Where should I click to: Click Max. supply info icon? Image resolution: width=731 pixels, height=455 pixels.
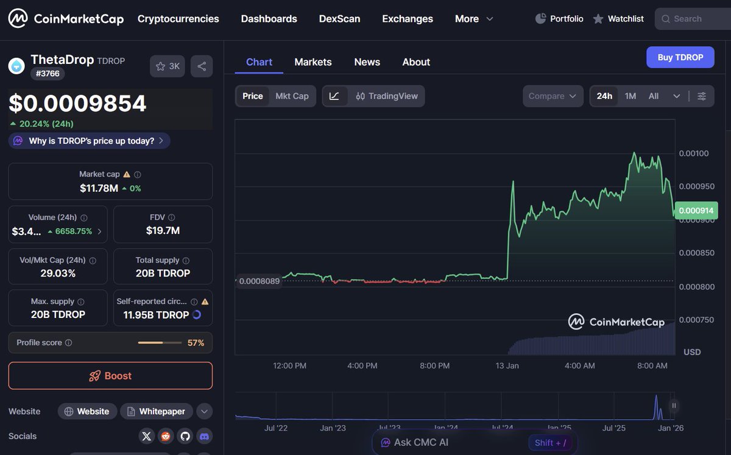click(81, 302)
